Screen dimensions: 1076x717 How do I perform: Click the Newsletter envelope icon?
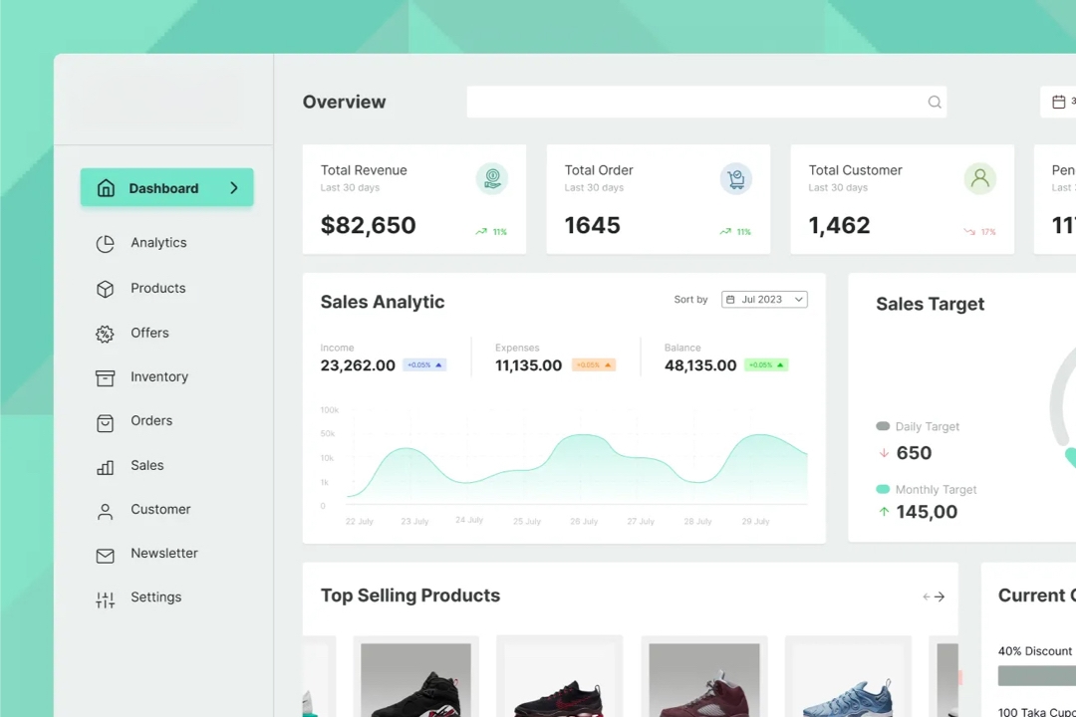(x=105, y=555)
